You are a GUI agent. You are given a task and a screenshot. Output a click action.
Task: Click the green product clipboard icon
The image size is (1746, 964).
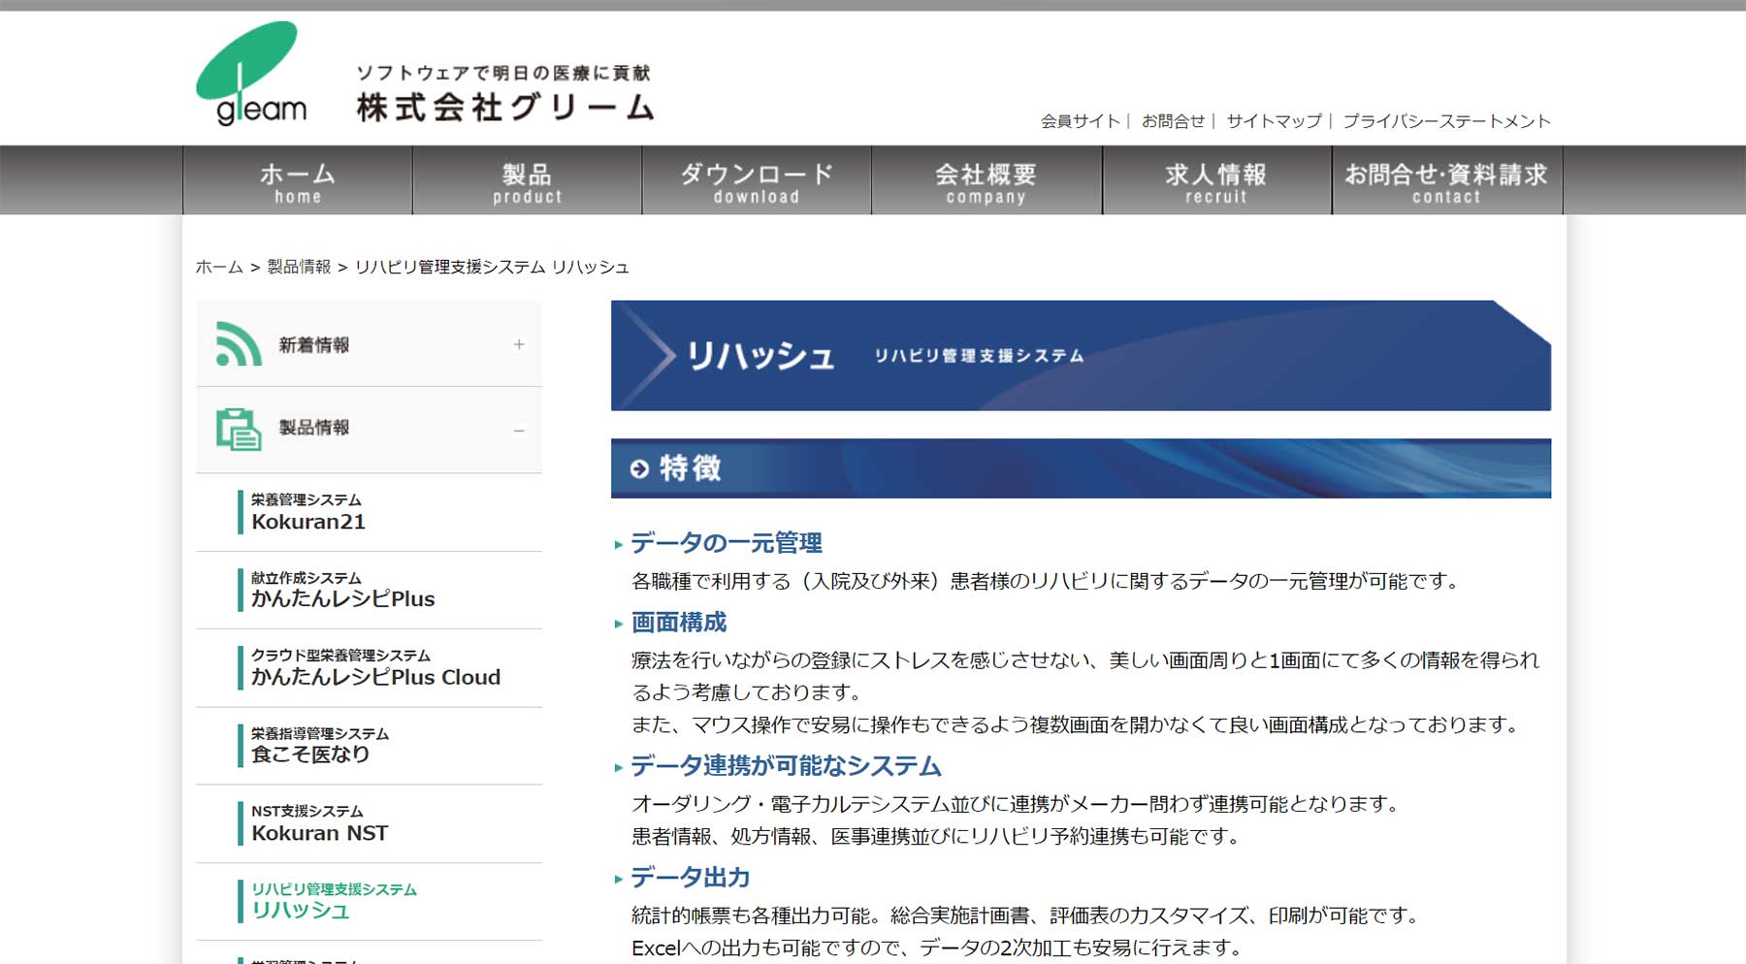tap(239, 429)
